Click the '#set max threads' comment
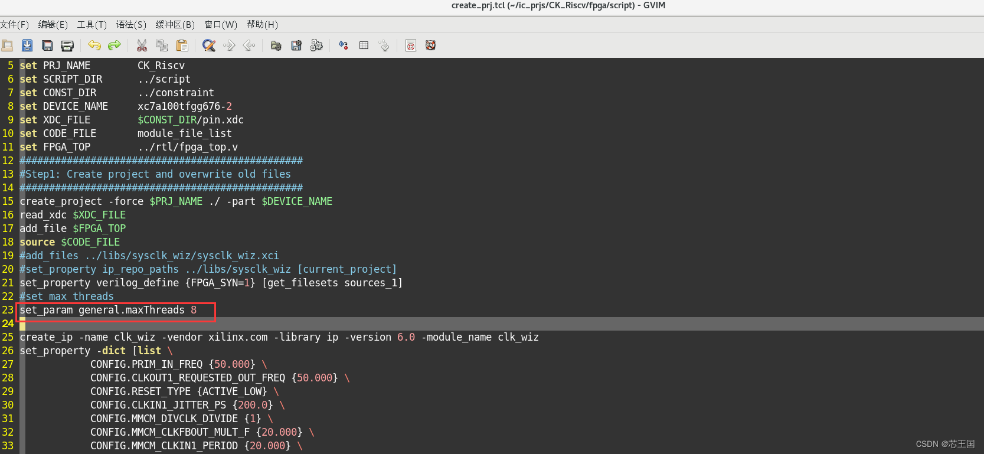This screenshot has width=984, height=454. click(67, 296)
